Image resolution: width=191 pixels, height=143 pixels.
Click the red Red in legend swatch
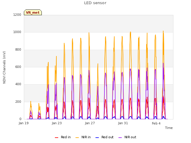coord(56,138)
